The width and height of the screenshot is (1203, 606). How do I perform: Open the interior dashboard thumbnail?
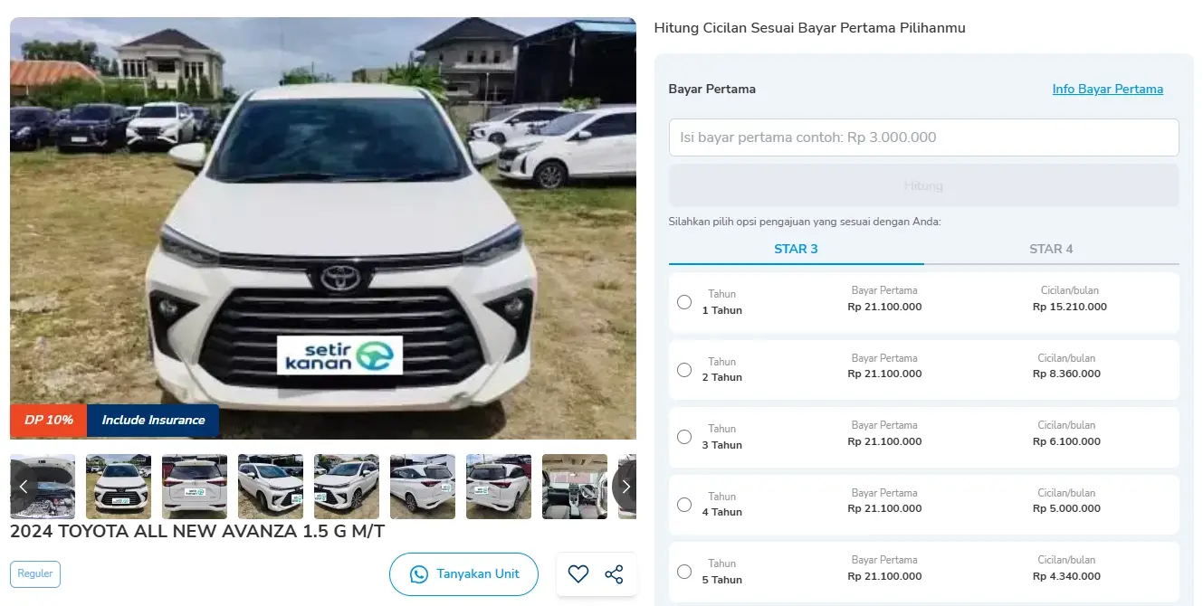click(575, 487)
